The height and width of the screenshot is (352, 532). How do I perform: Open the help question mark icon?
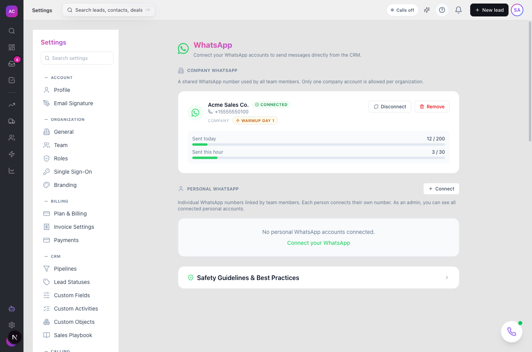[x=442, y=10]
